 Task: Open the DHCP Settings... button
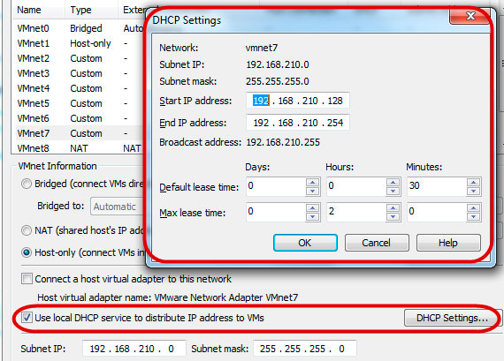[452, 318]
